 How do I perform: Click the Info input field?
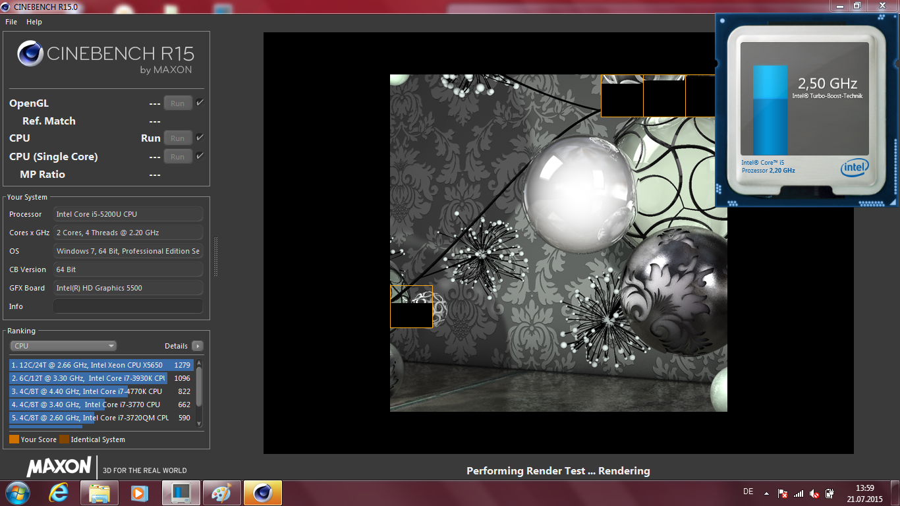pyautogui.click(x=128, y=306)
